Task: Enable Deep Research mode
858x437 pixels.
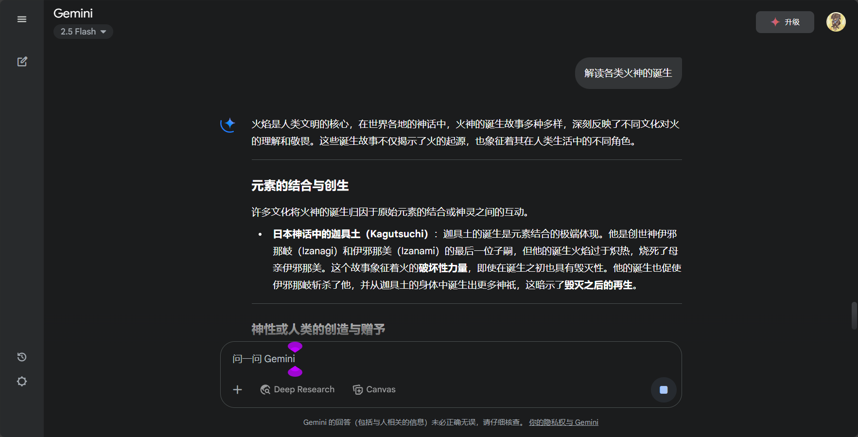Action: coord(297,389)
